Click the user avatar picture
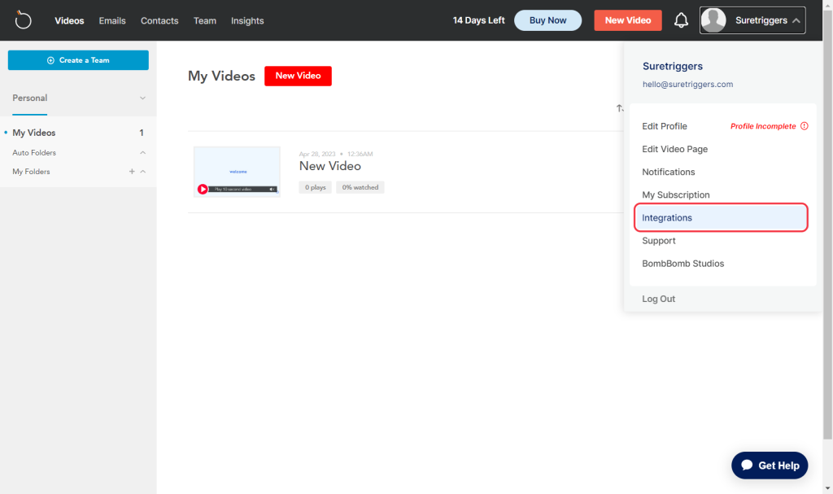The height and width of the screenshot is (494, 833). pos(713,20)
